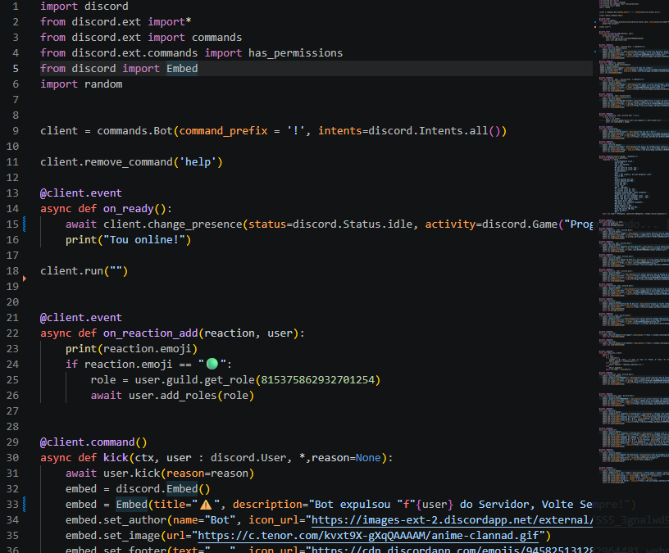The height and width of the screenshot is (553, 669).
Task: Click the red deleted-line arrow below line 18
Action: (25, 279)
